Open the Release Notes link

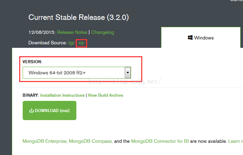tap(72, 32)
